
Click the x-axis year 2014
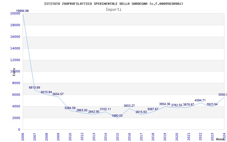pyautogui.click(x=106, y=137)
